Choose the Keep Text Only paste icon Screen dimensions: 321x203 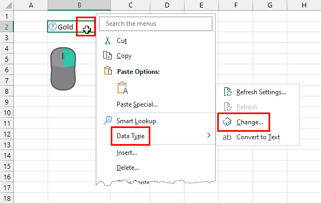point(123,88)
